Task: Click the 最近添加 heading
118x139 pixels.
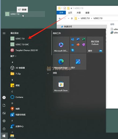Action: point(14,33)
